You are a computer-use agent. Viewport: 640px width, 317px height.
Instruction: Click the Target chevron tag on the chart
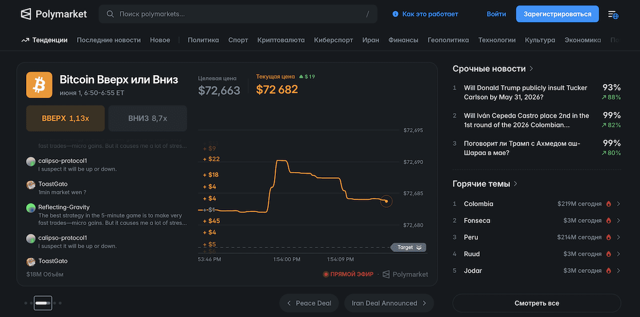pyautogui.click(x=409, y=247)
